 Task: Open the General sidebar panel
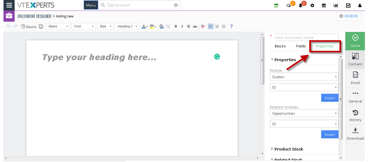tap(355, 97)
